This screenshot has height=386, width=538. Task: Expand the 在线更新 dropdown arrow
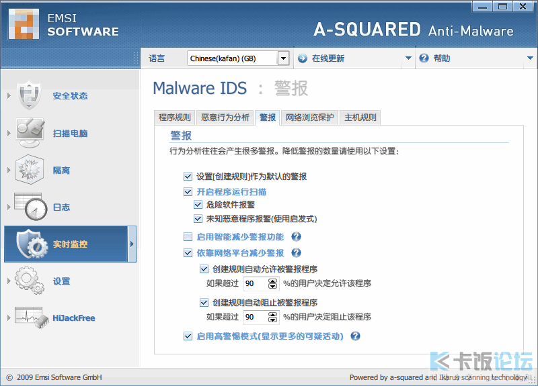[408, 58]
